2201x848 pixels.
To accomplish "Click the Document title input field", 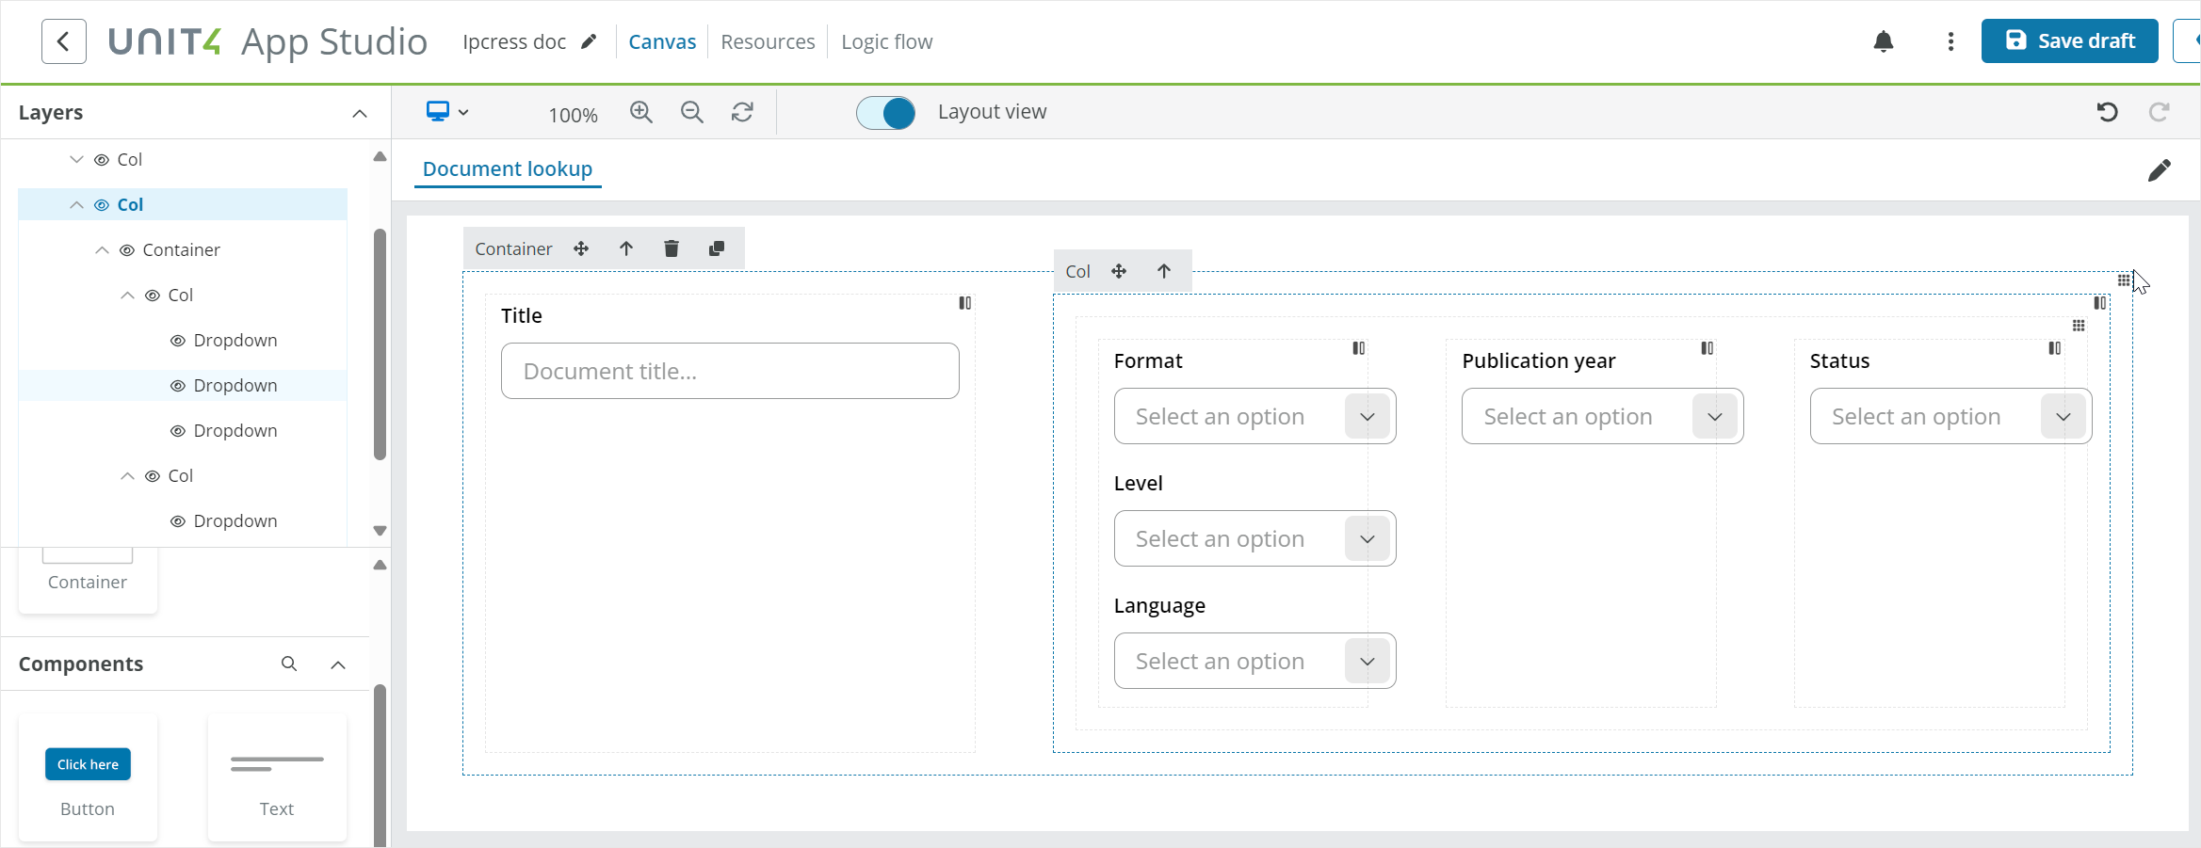I will tap(730, 371).
